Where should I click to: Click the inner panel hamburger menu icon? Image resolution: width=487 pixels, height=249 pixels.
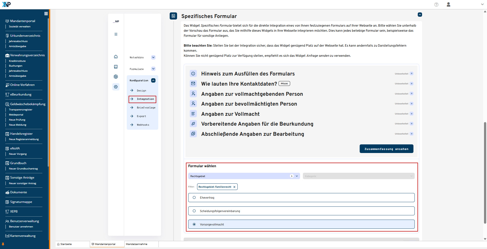(116, 34)
